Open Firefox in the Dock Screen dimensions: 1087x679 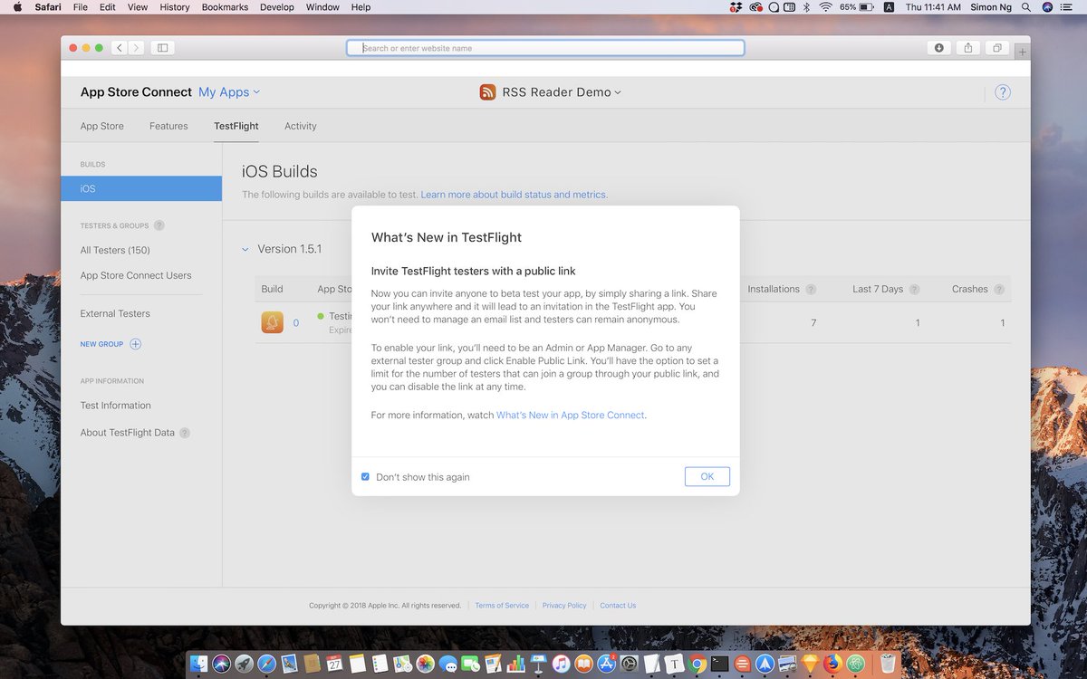pyautogui.click(x=832, y=664)
